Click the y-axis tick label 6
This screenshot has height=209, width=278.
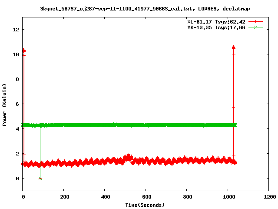(17, 104)
